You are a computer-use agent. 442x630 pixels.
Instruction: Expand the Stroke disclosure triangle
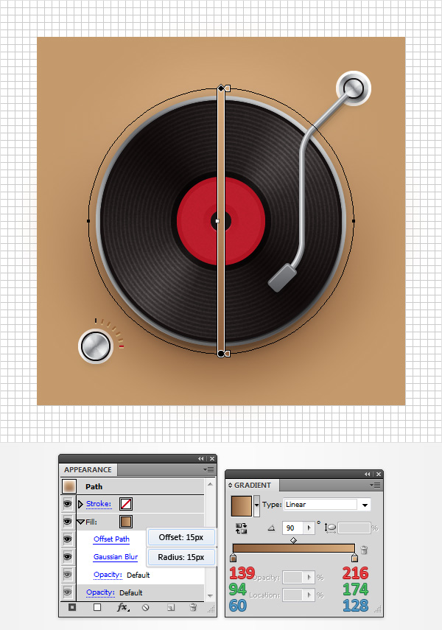pyautogui.click(x=80, y=504)
